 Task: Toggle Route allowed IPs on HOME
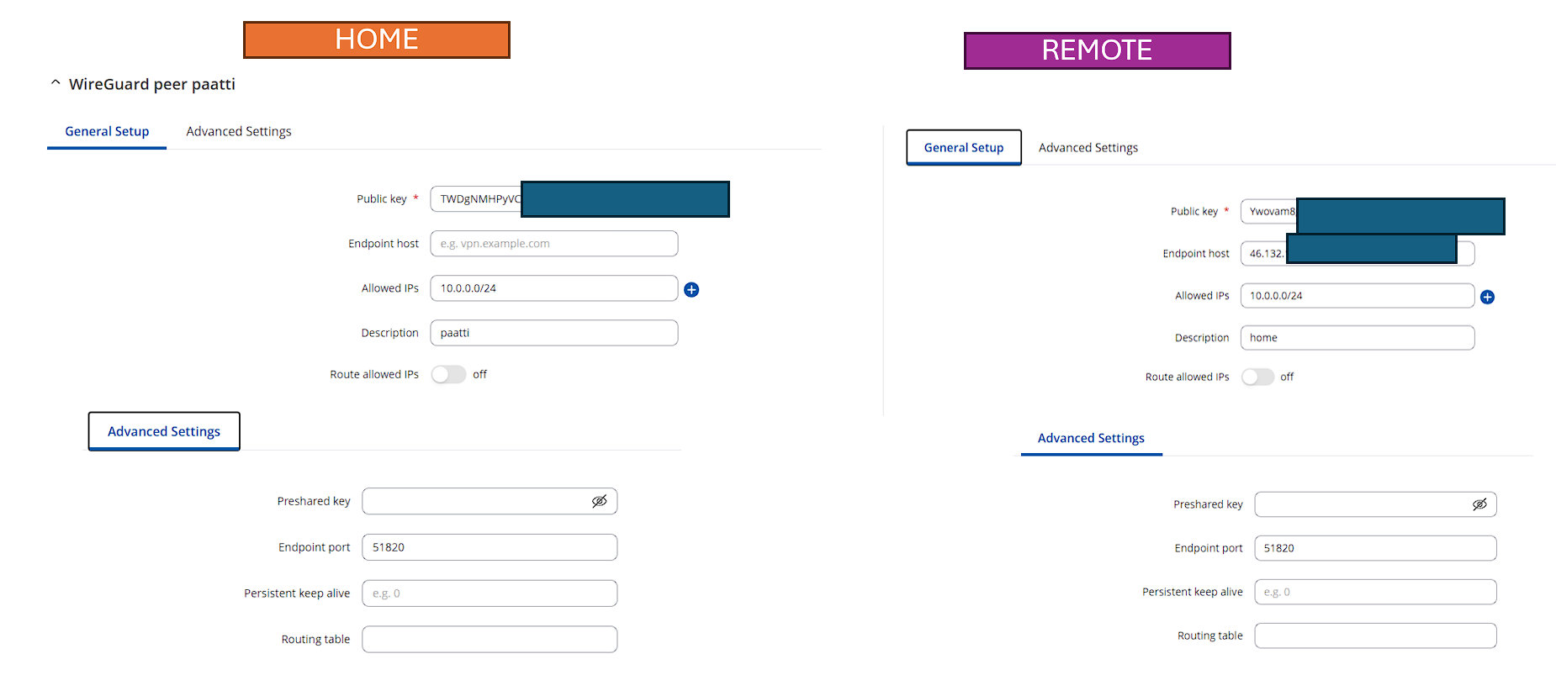[448, 374]
